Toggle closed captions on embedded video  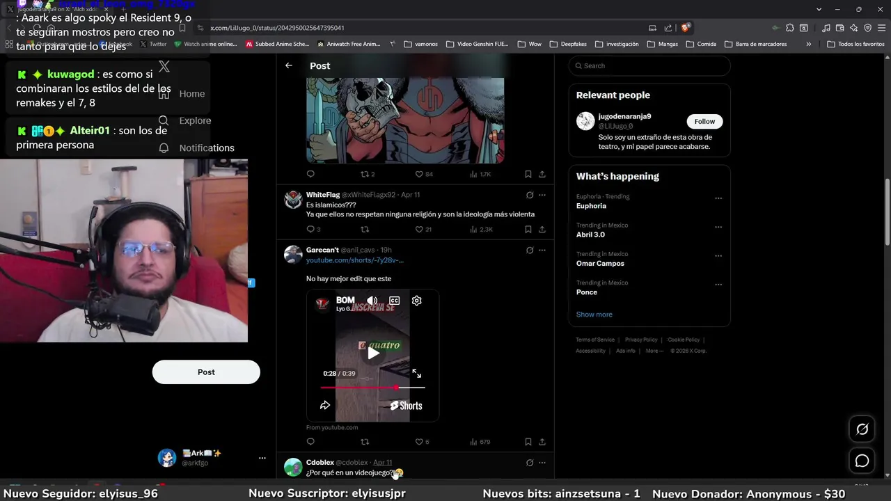[x=394, y=301]
